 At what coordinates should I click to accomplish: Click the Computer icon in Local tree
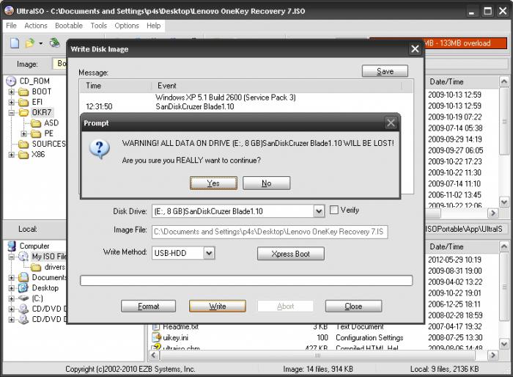11,246
